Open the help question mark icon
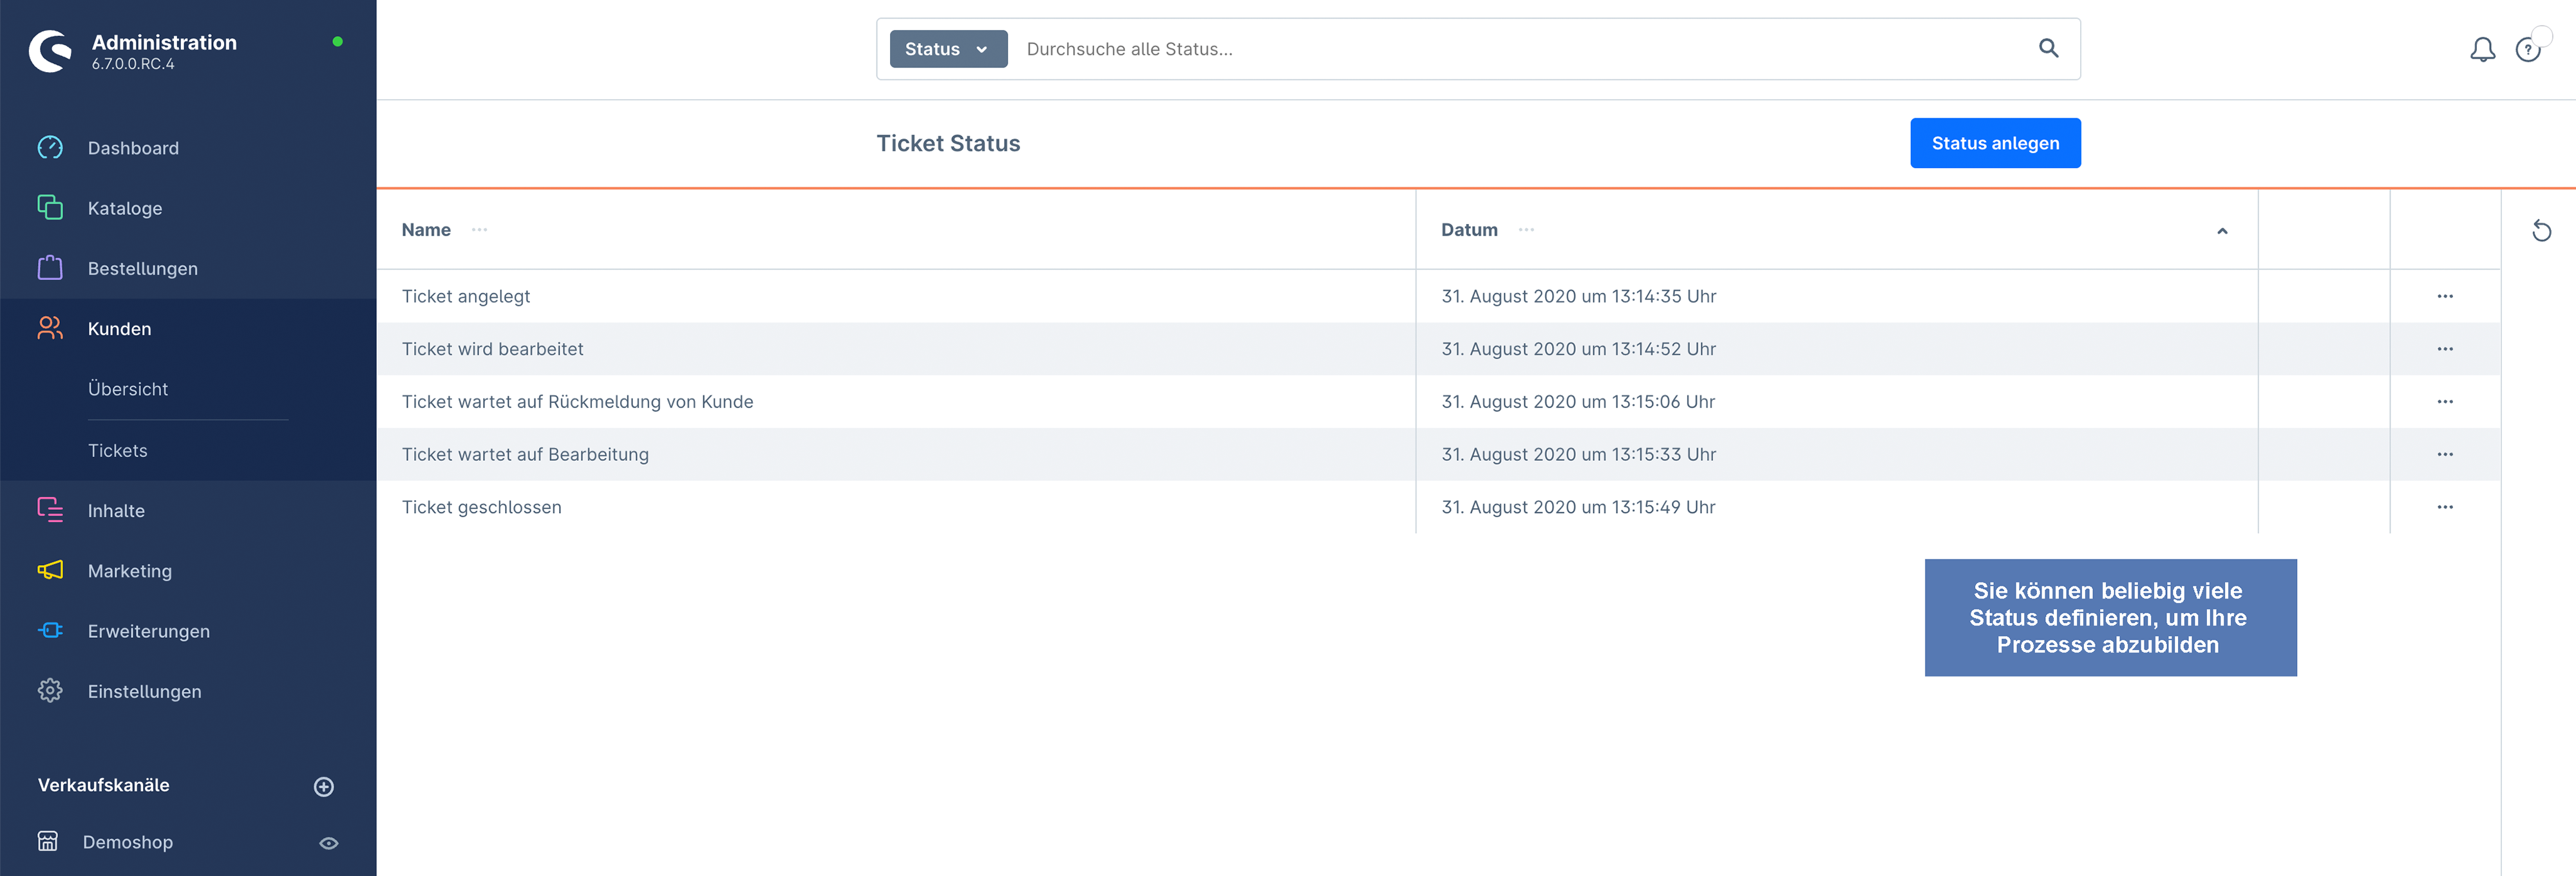The height and width of the screenshot is (876, 2576). (2528, 49)
